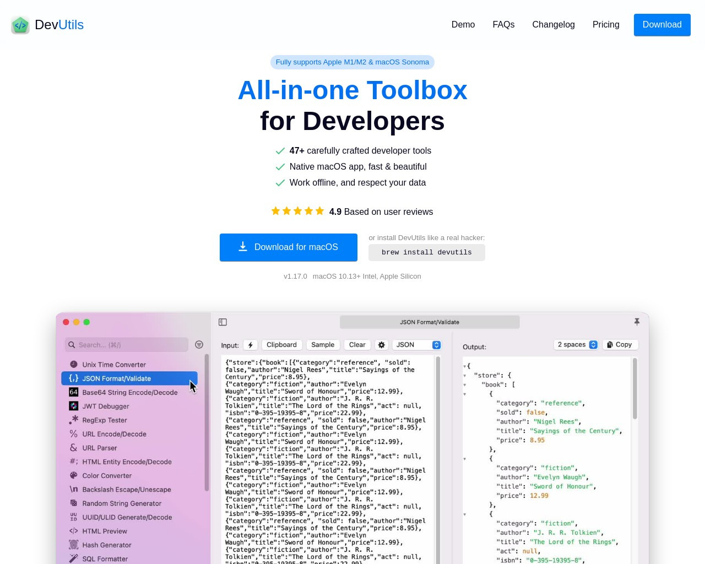Toggle the sidebar panel icon

pyautogui.click(x=223, y=322)
